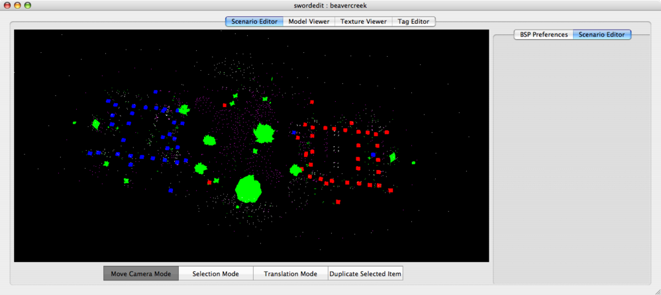The width and height of the screenshot is (661, 295).
Task: Enable Selection Mode
Action: [216, 274]
